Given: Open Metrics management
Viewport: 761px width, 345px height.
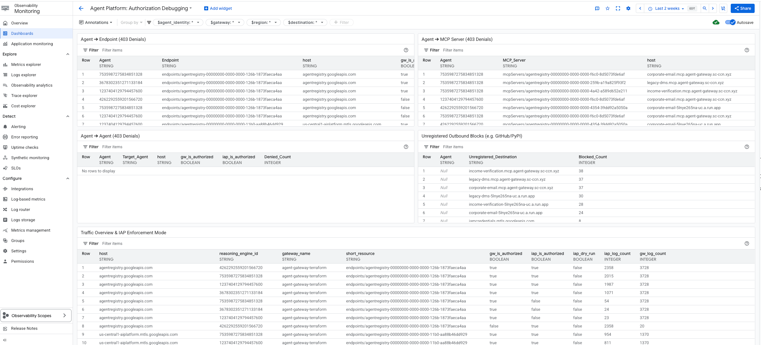Looking at the screenshot, I should (x=36, y=230).
